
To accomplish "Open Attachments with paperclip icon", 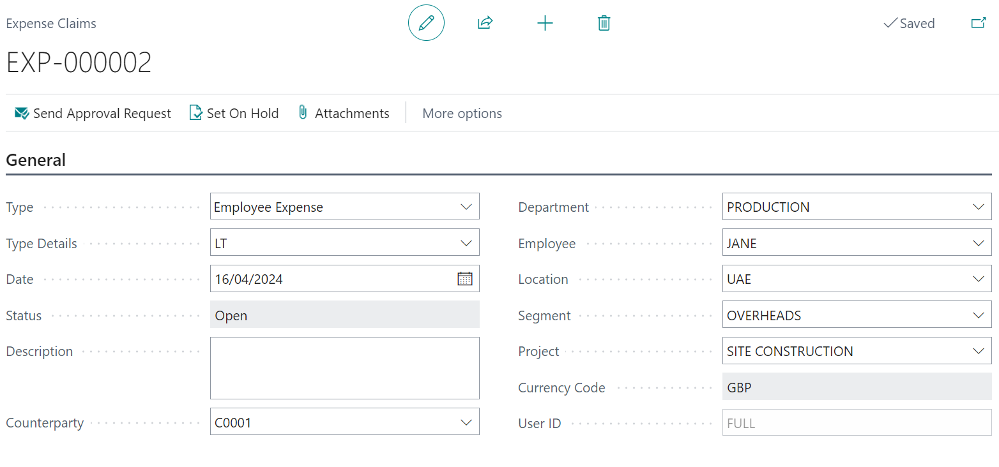I will click(344, 114).
